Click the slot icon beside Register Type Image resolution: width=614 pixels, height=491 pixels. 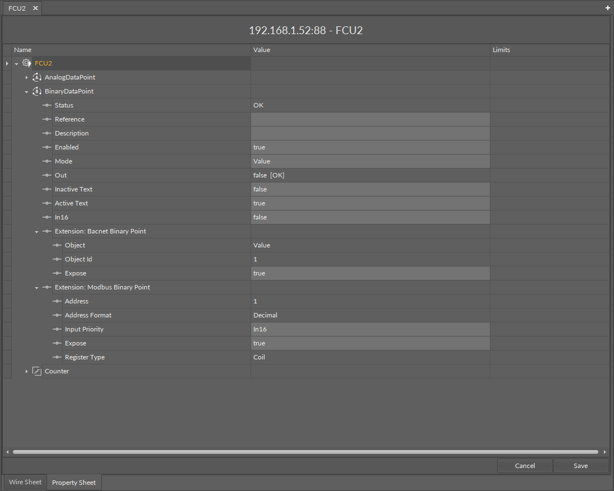[57, 357]
